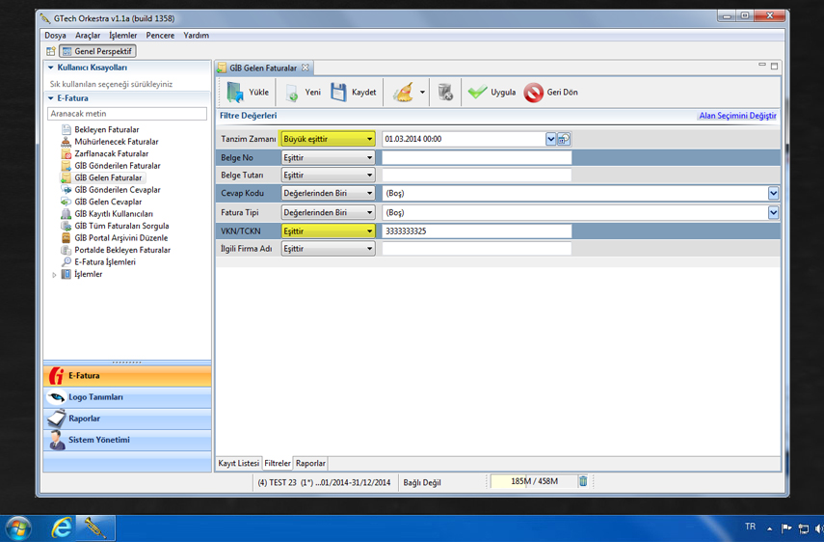Image resolution: width=824 pixels, height=542 pixels.
Task: Open Fatura Tipi values dropdown arrow
Action: pos(773,212)
